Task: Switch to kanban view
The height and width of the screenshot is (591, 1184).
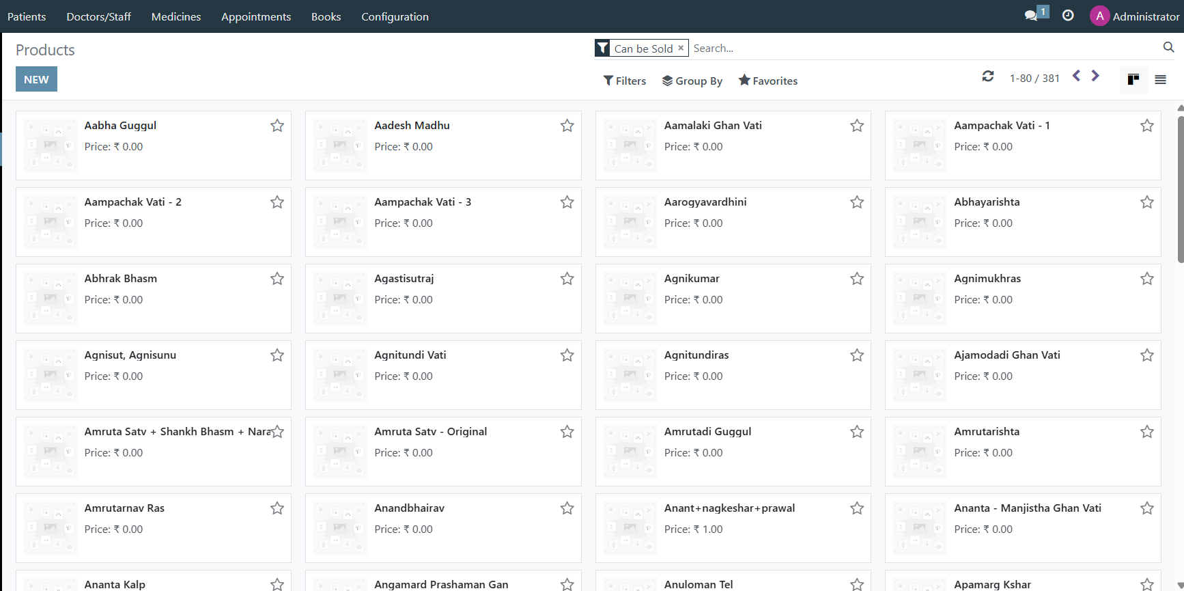Action: 1133,80
